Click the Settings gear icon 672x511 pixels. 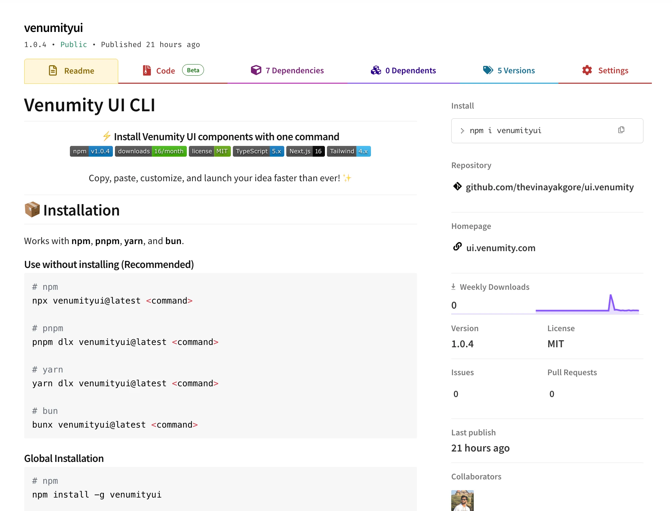[587, 70]
